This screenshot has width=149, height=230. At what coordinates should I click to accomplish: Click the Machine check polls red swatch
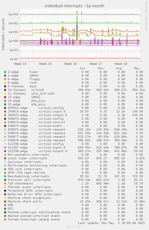tap(5, 202)
